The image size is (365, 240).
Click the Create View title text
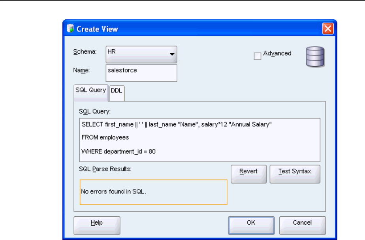97,29
